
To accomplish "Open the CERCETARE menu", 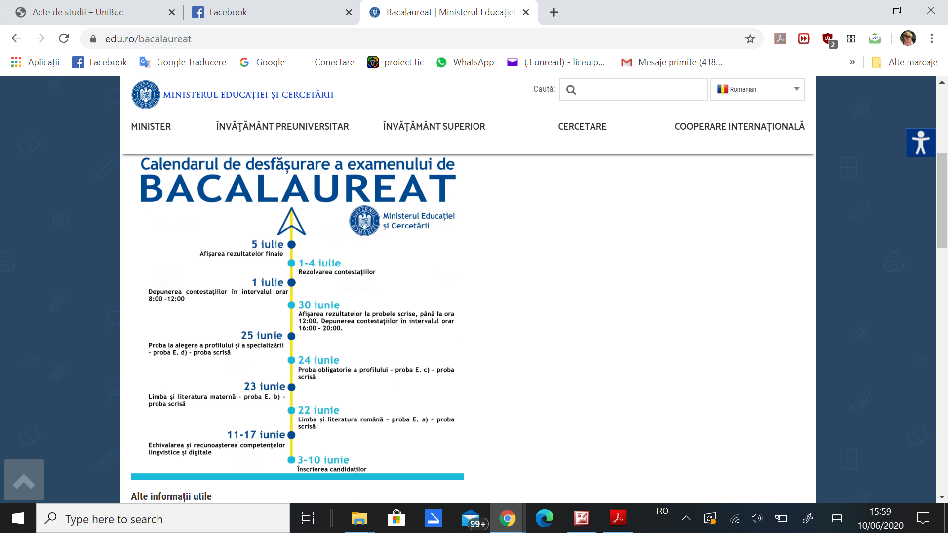I will pos(582,126).
